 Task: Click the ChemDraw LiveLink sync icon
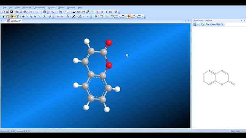point(195,25)
